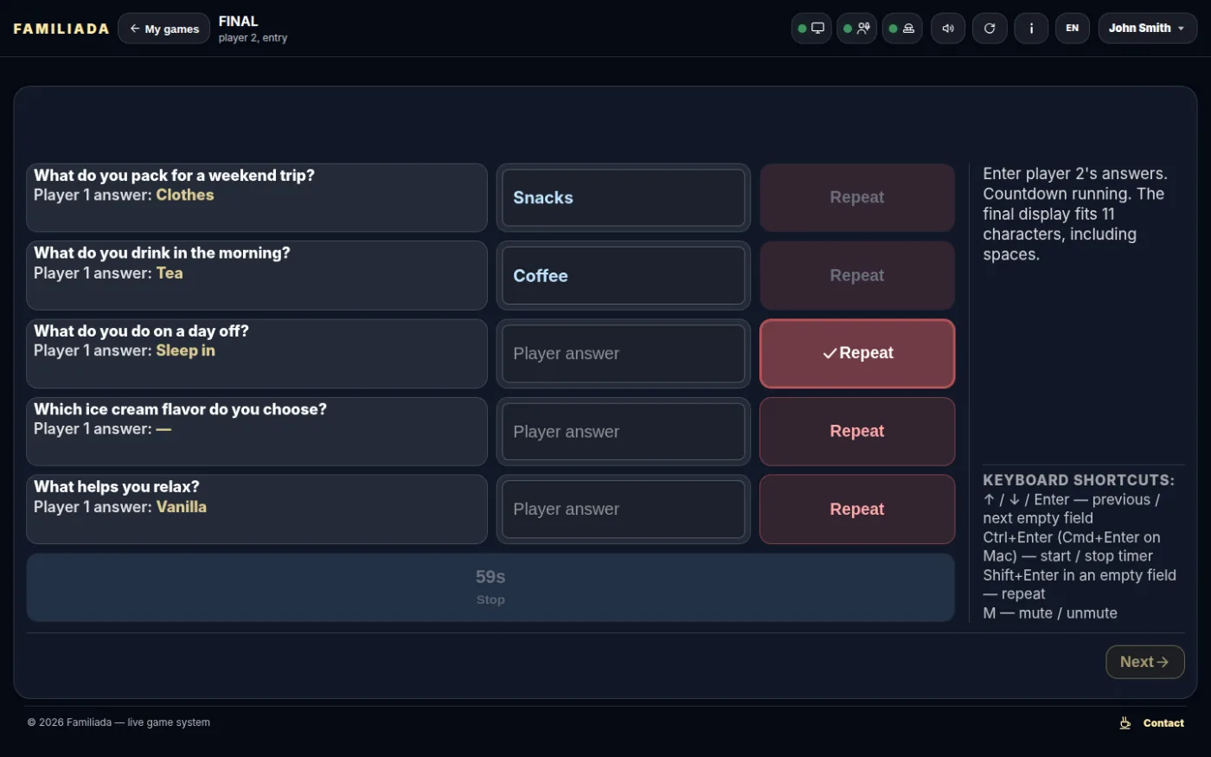Image resolution: width=1211 pixels, height=757 pixels.
Task: Click player 1's 'Sleep in' answer
Action: [x=185, y=350]
